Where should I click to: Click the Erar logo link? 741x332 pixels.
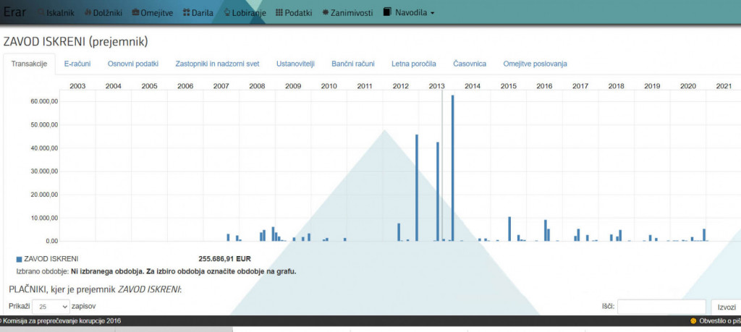click(x=14, y=12)
